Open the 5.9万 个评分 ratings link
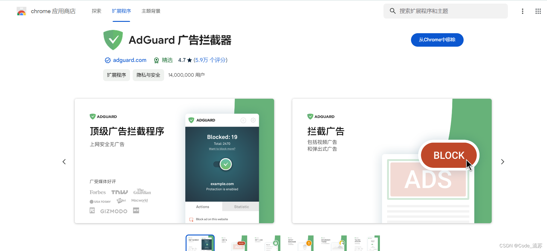The width and height of the screenshot is (547, 251). click(210, 60)
